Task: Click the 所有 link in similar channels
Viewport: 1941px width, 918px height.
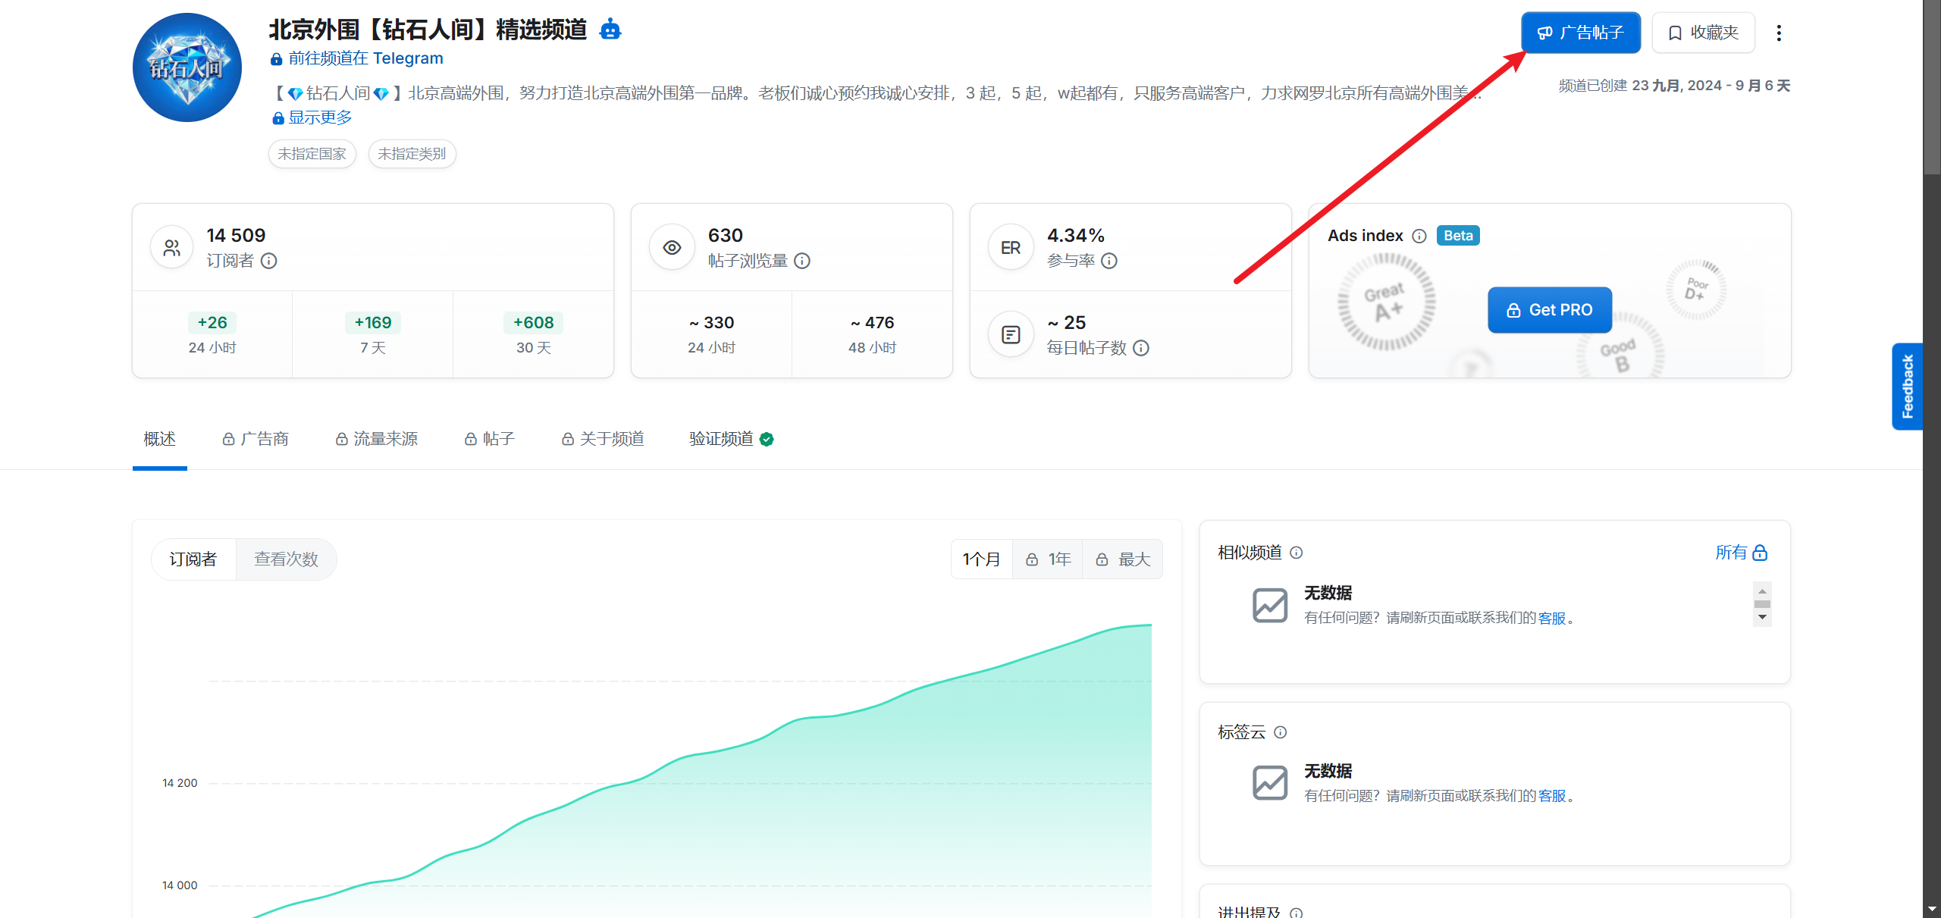Action: point(1731,553)
